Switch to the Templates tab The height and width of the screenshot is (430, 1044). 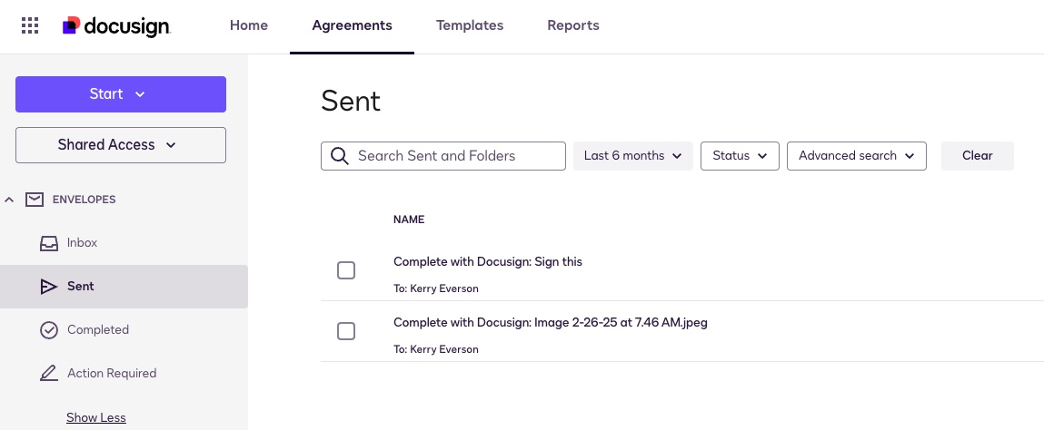click(x=470, y=25)
